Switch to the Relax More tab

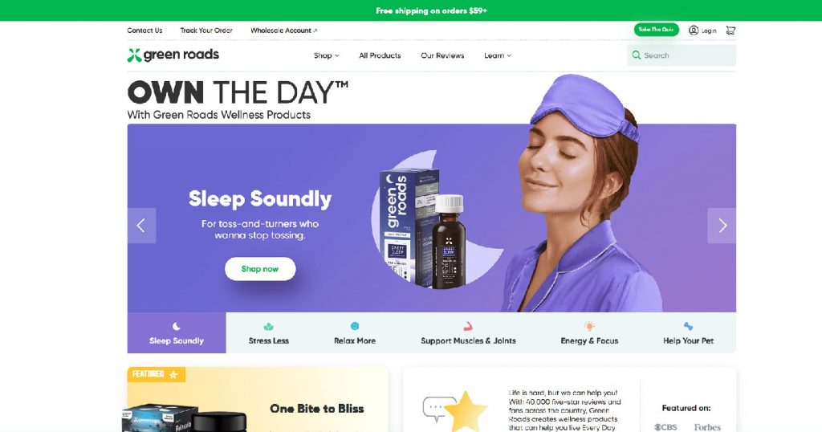pyautogui.click(x=355, y=333)
